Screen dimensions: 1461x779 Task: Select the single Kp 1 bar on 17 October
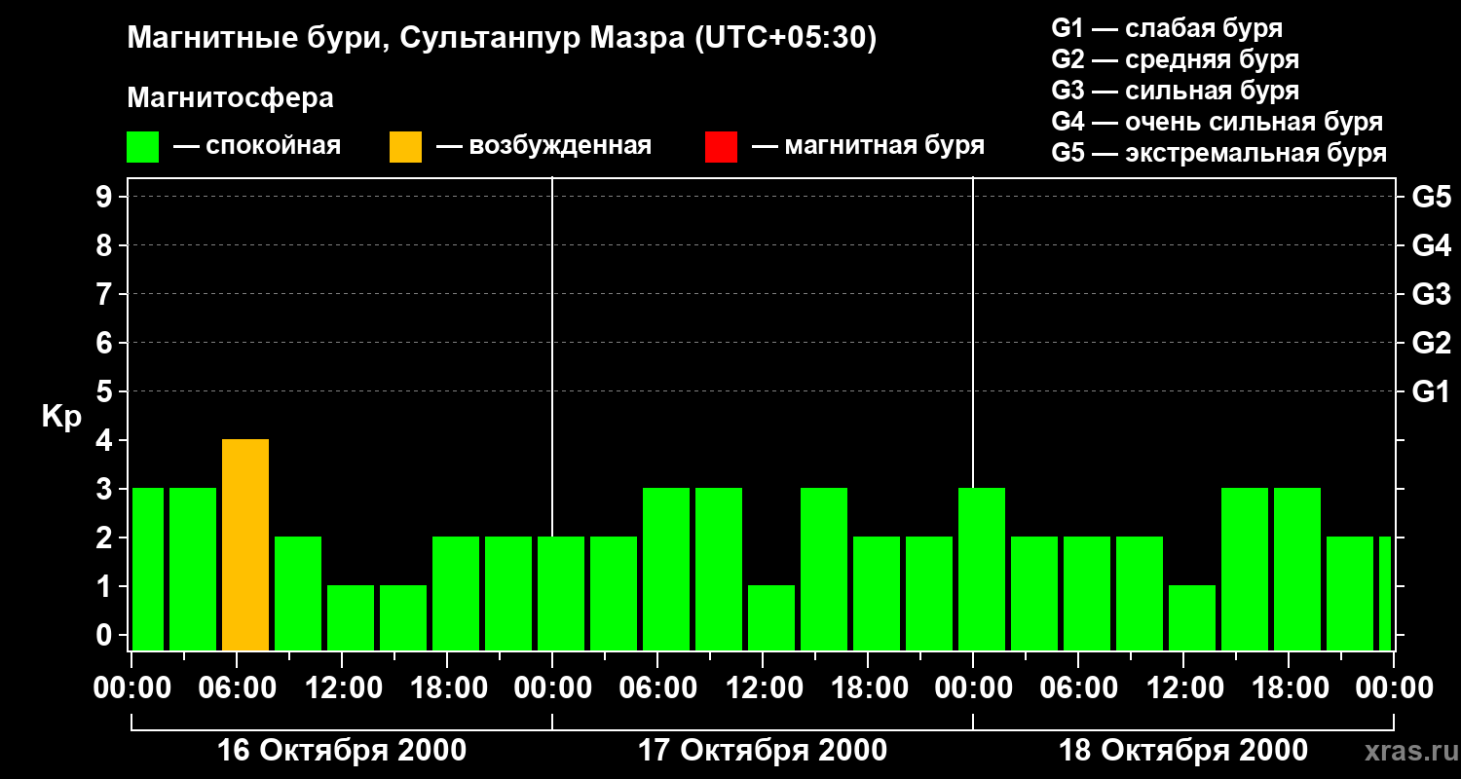(771, 617)
